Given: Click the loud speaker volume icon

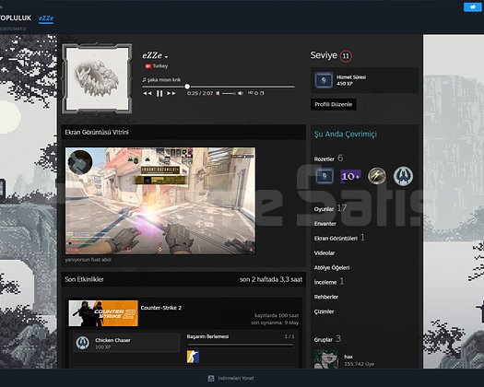Looking at the screenshot, I should tap(241, 93).
